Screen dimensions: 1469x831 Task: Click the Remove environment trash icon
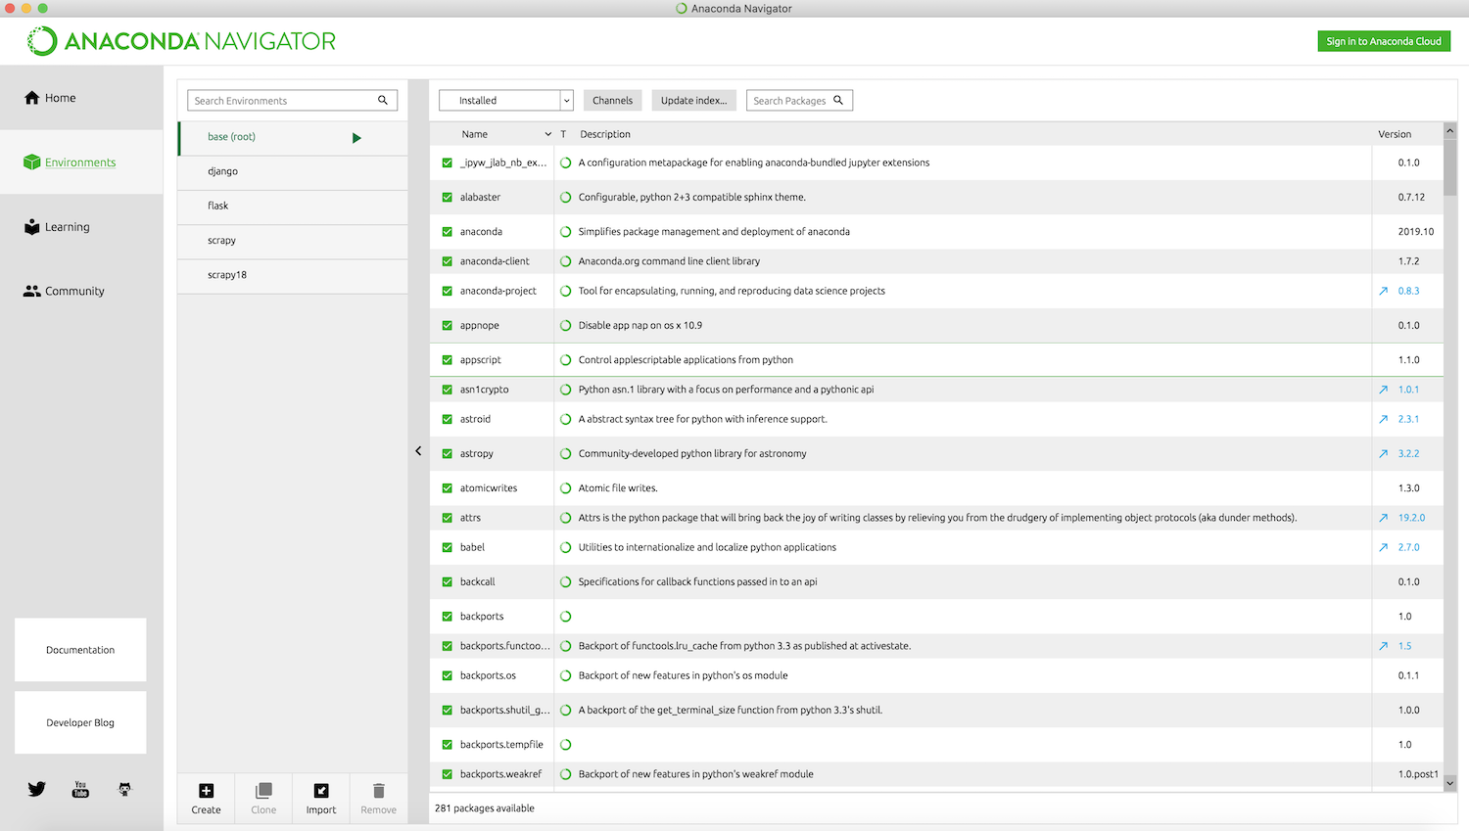[x=379, y=790]
